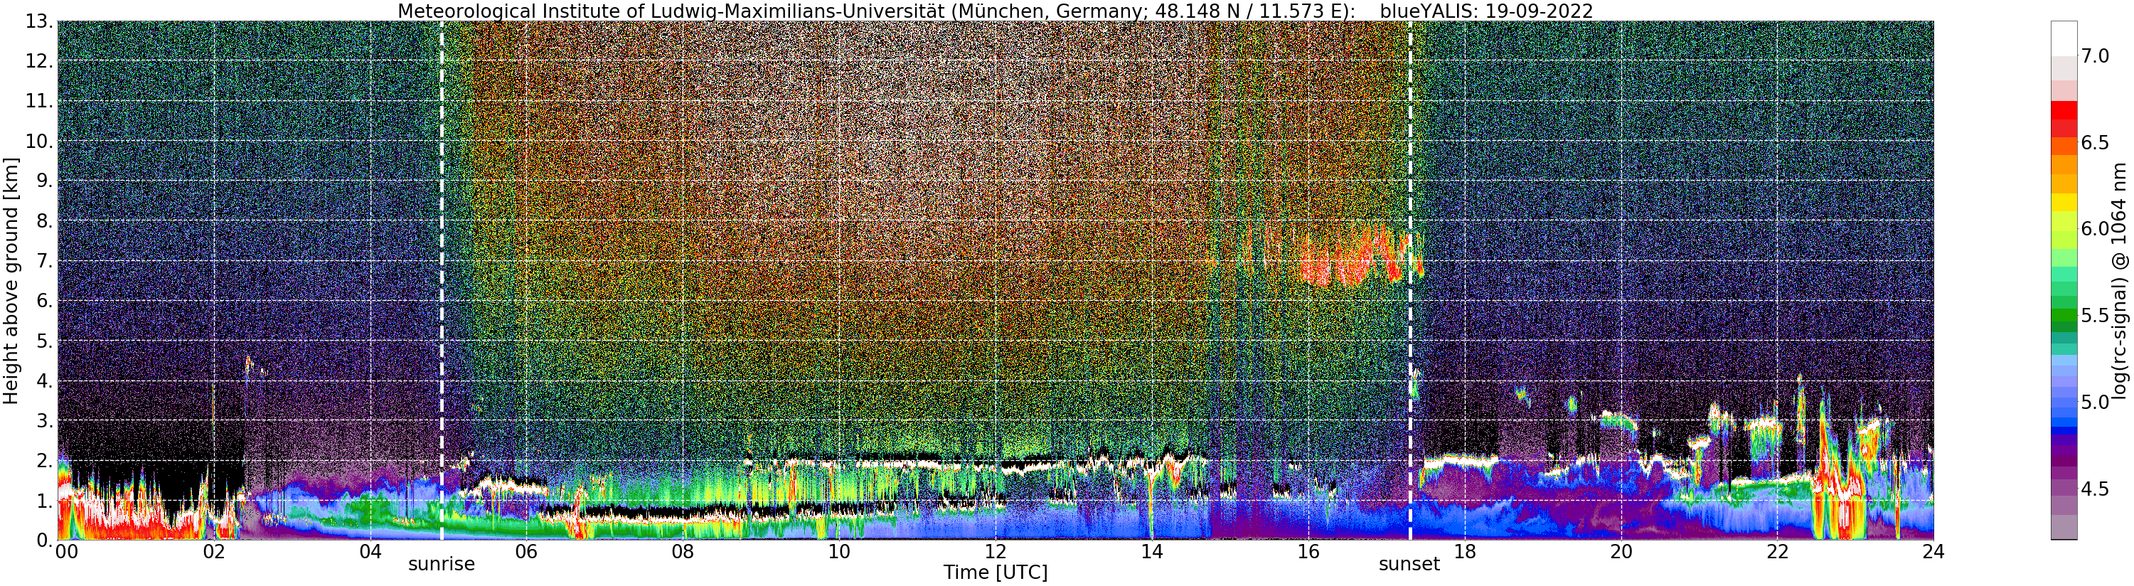
Task: Click the '02' tick on the time axis
Action: coord(214,552)
